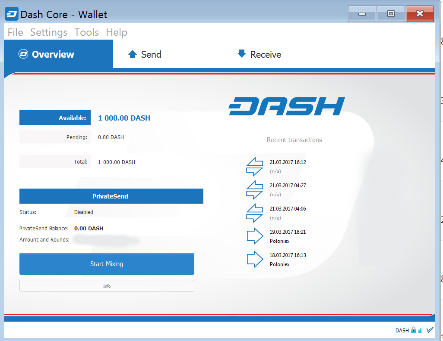Image resolution: width=443 pixels, height=341 pixels.
Task: Open the Receive tab
Action: 259,54
